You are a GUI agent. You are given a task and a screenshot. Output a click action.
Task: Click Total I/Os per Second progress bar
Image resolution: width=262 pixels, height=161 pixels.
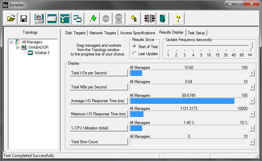pyautogui.click(x=189, y=73)
